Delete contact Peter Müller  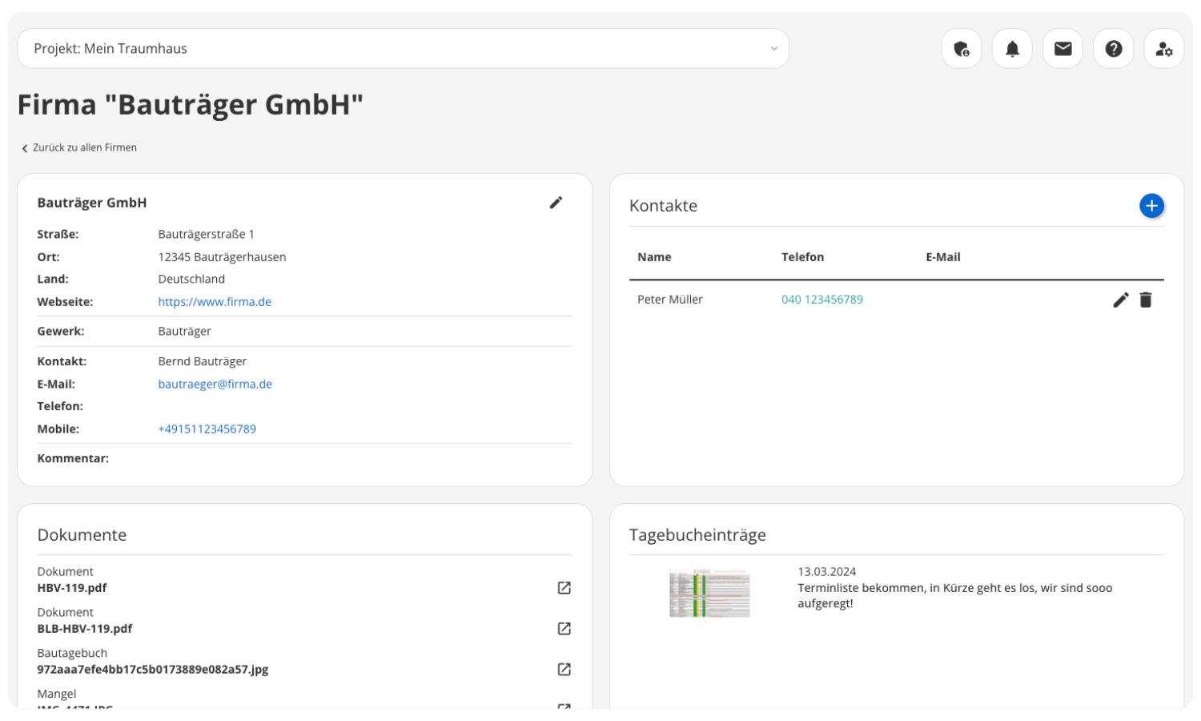[x=1146, y=300]
